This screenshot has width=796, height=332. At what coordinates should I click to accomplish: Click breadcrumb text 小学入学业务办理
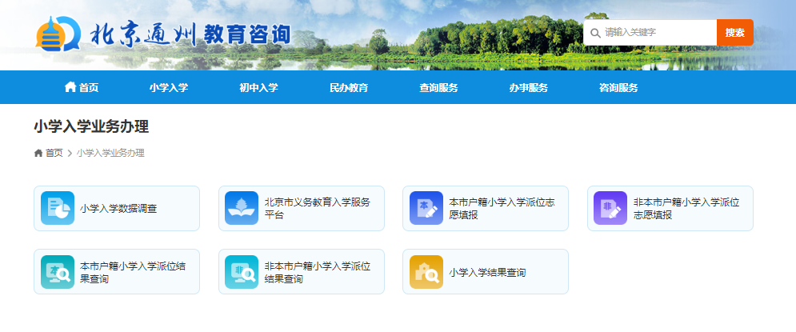110,153
